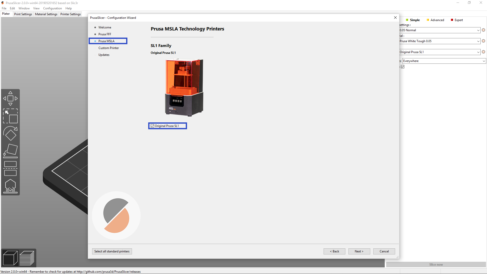The height and width of the screenshot is (274, 487).
Task: Switch to the Plater tab
Action: click(6, 14)
